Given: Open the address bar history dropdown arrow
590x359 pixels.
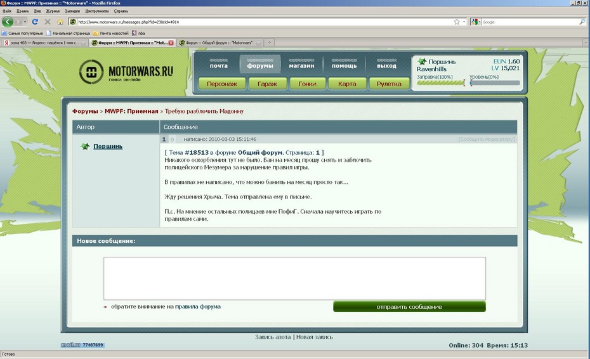Looking at the screenshot, I should (464, 22).
